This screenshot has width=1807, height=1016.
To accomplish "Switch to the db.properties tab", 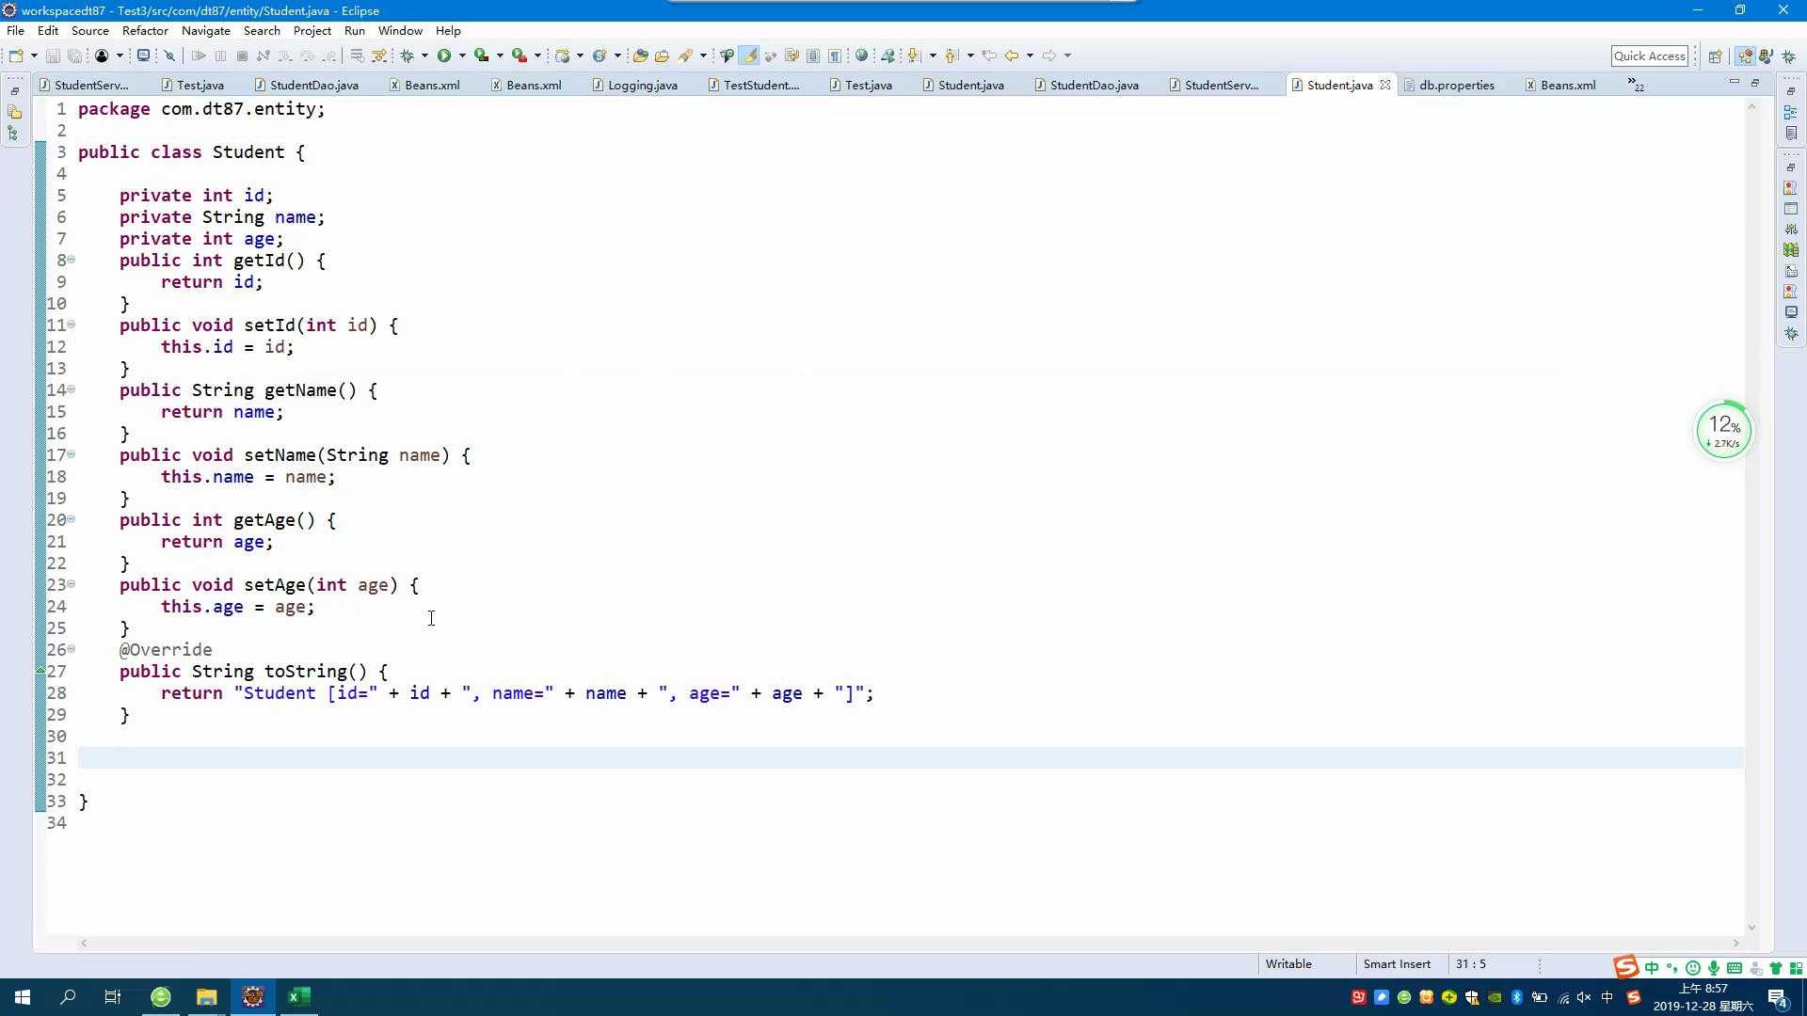I will click(x=1456, y=85).
